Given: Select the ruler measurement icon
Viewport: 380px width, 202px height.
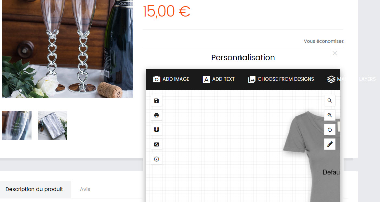Looking at the screenshot, I should click(x=330, y=145).
